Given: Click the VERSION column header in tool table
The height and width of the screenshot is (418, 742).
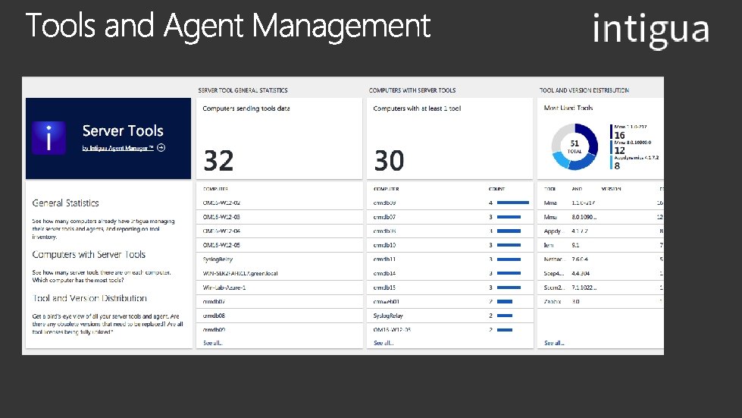Looking at the screenshot, I should pos(611,189).
